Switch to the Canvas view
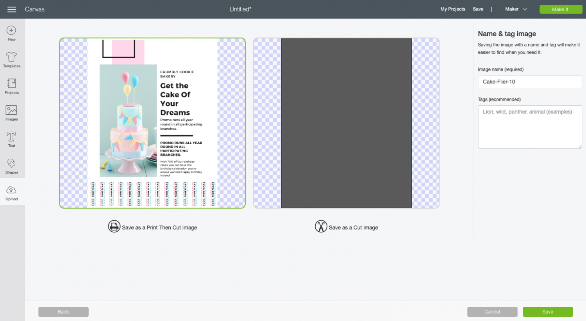Screen dimensions: 586x321 (x=35, y=9)
